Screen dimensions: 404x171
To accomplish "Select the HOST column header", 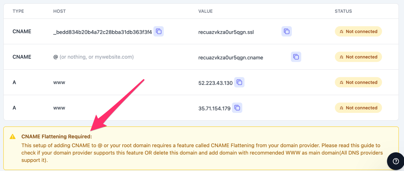I will point(59,11).
